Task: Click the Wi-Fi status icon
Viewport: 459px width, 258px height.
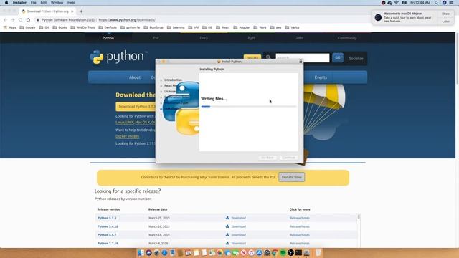Action: 397,3
